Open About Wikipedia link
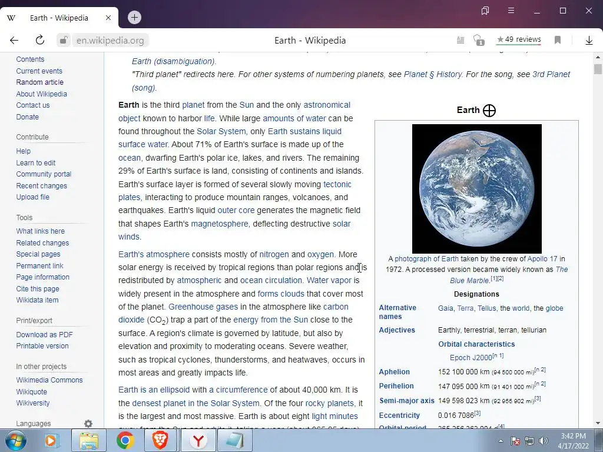Image resolution: width=603 pixels, height=452 pixels. 42,94
